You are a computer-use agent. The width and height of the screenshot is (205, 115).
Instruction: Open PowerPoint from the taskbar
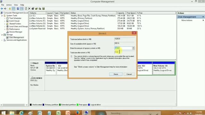[68, 113]
